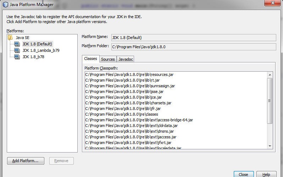Select the Java SE tree node

pos(22,37)
